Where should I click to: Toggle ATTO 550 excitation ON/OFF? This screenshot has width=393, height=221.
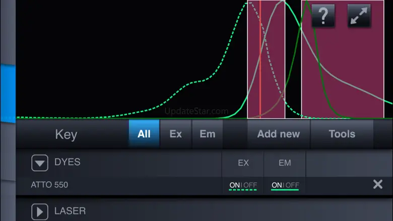(243, 185)
